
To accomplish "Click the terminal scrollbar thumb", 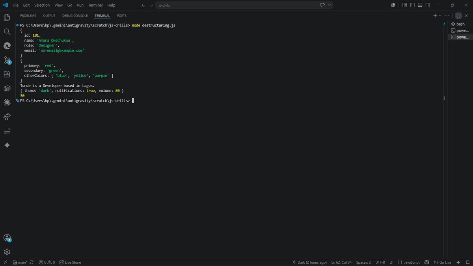I will (x=444, y=98).
